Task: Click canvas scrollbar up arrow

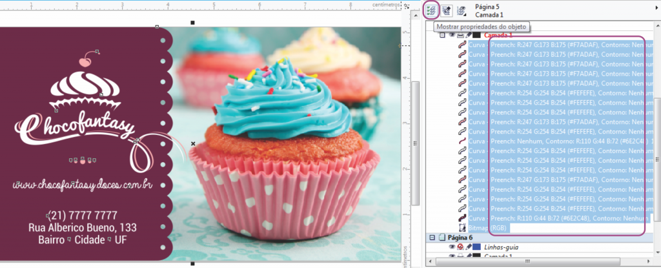Action: [415, 15]
